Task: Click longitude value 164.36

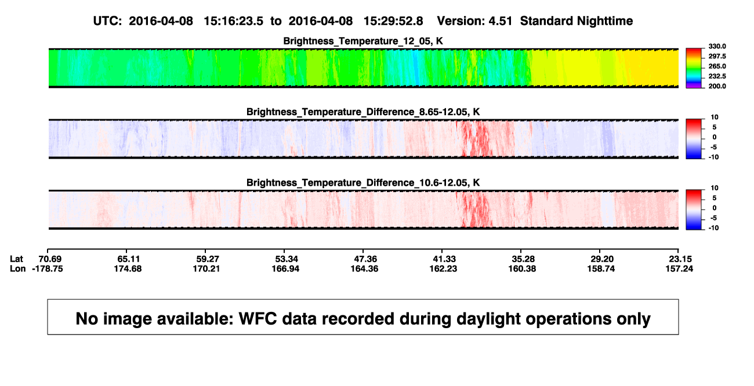Action: [364, 269]
